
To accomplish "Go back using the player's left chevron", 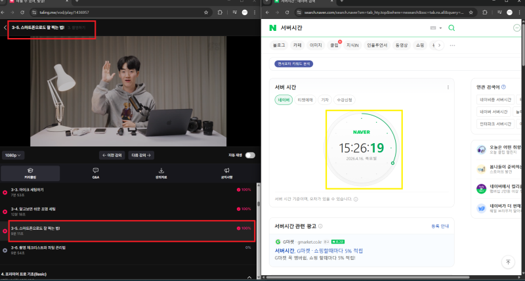I will (x=5, y=28).
